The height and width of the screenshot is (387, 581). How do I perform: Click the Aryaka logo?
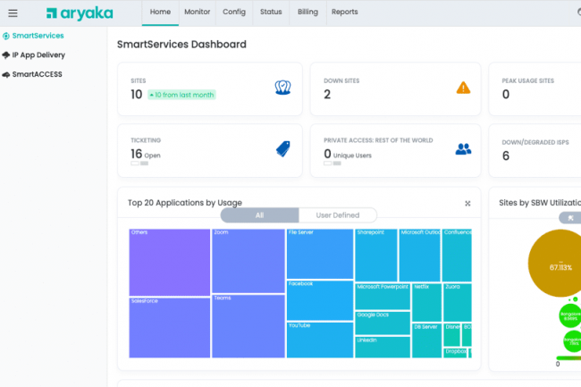80,13
